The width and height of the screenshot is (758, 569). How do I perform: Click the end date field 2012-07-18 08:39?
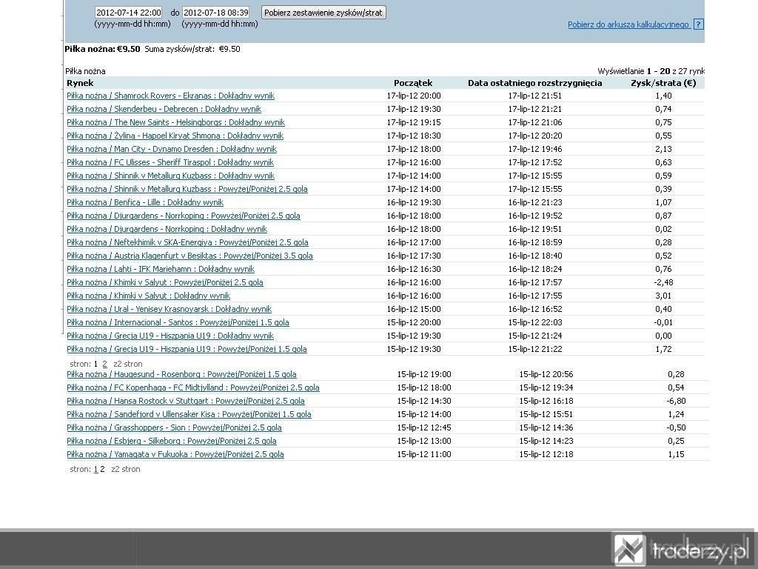click(x=215, y=13)
